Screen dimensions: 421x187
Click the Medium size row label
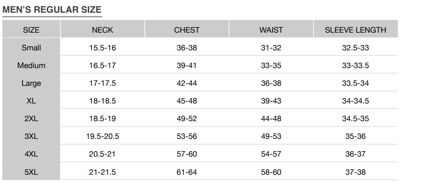31,66
